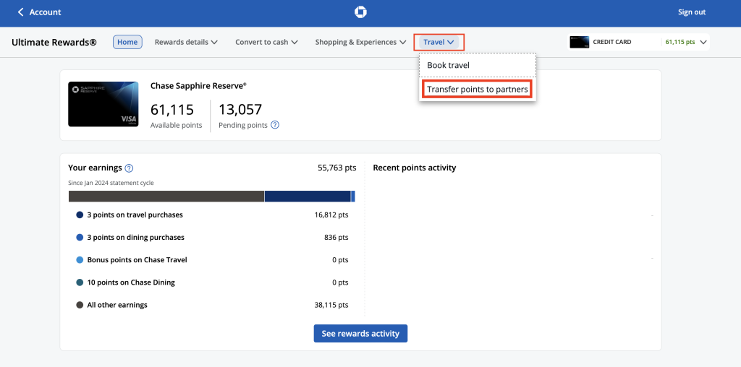Click the blue dining purchases legend dot
741x367 pixels.
click(x=80, y=237)
